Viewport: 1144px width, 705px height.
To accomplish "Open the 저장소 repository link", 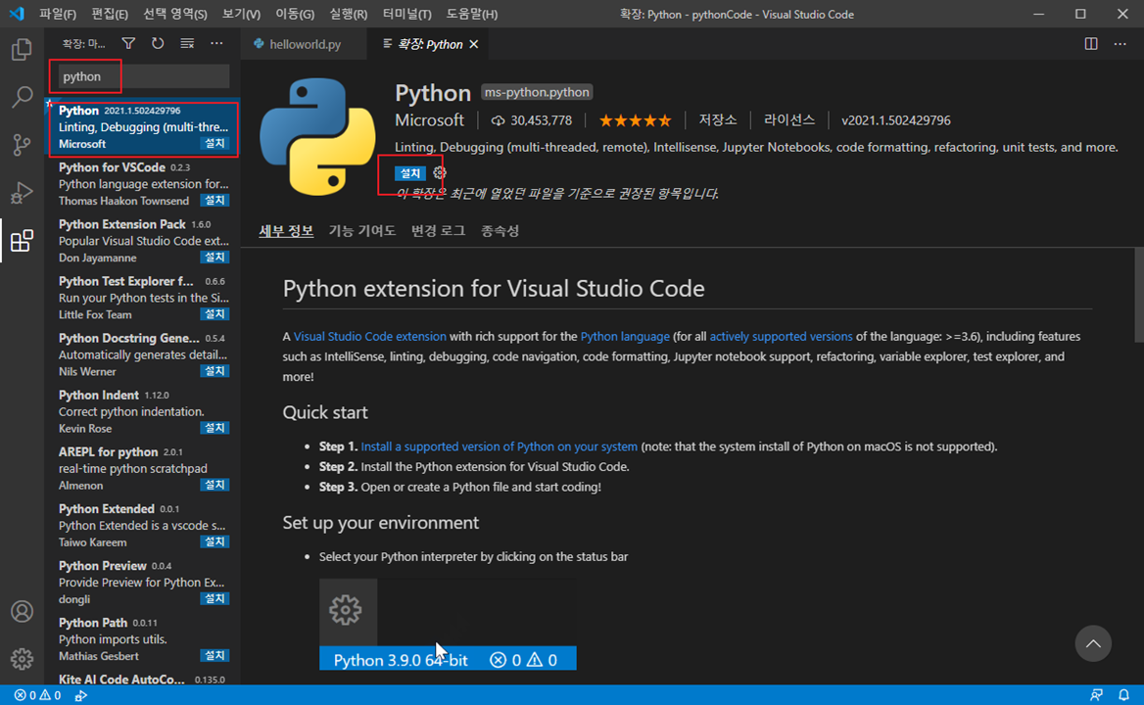I will (717, 120).
